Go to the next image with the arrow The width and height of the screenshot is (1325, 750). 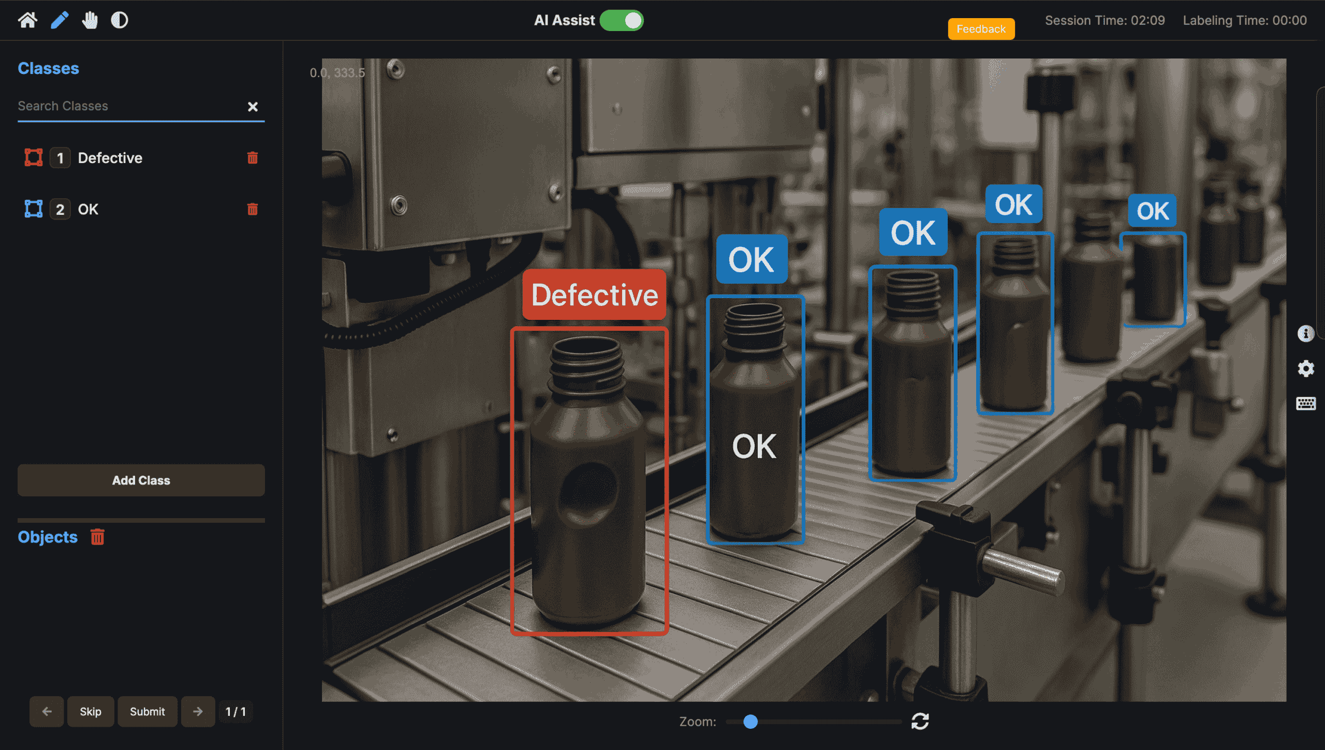198,711
